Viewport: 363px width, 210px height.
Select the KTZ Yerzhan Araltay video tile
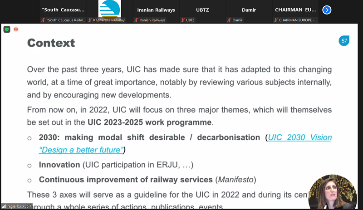pyautogui.click(x=113, y=10)
